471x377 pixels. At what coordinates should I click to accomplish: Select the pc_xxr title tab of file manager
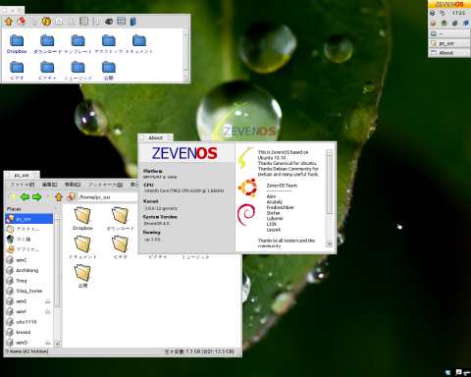(22, 175)
